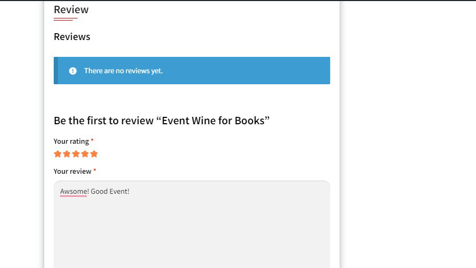The width and height of the screenshot is (476, 268).
Task: Click the second rating star
Action: 66,154
